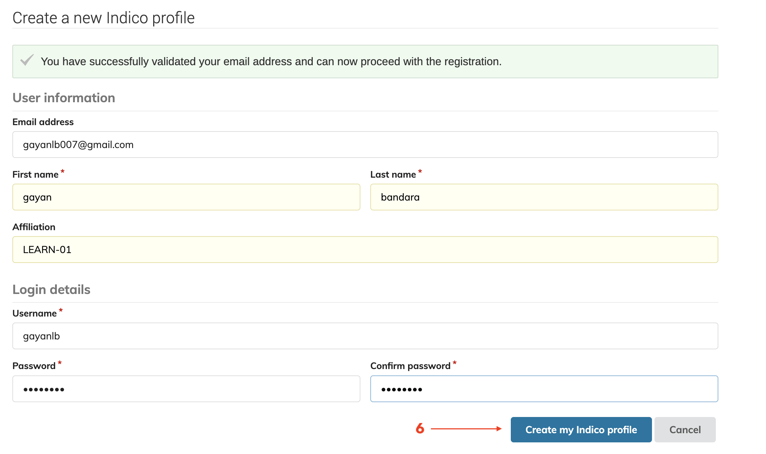Click the Cancel button
The height and width of the screenshot is (454, 766).
(x=684, y=430)
